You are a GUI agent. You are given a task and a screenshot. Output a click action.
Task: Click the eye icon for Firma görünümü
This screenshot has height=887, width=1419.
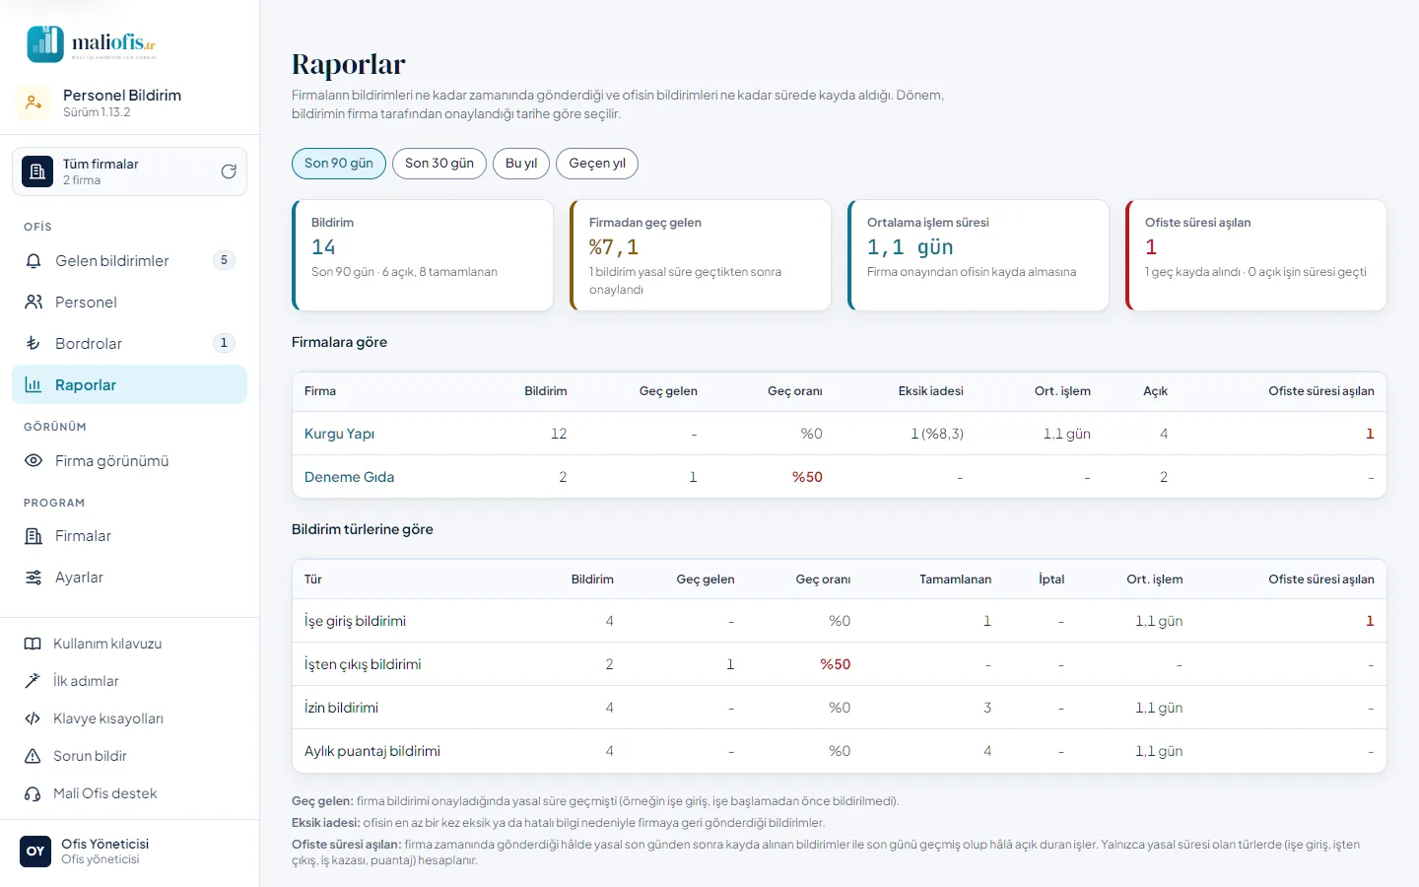tap(34, 461)
